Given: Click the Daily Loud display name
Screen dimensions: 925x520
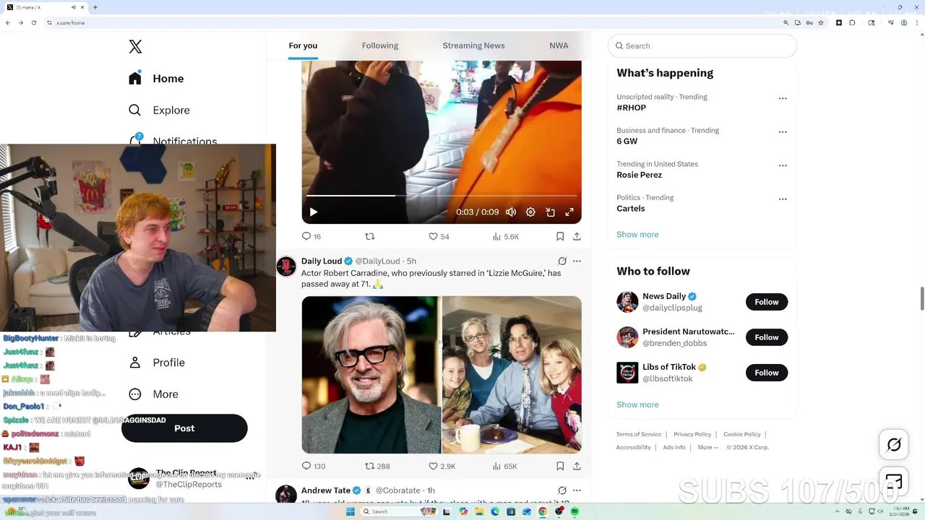Looking at the screenshot, I should tap(322, 261).
